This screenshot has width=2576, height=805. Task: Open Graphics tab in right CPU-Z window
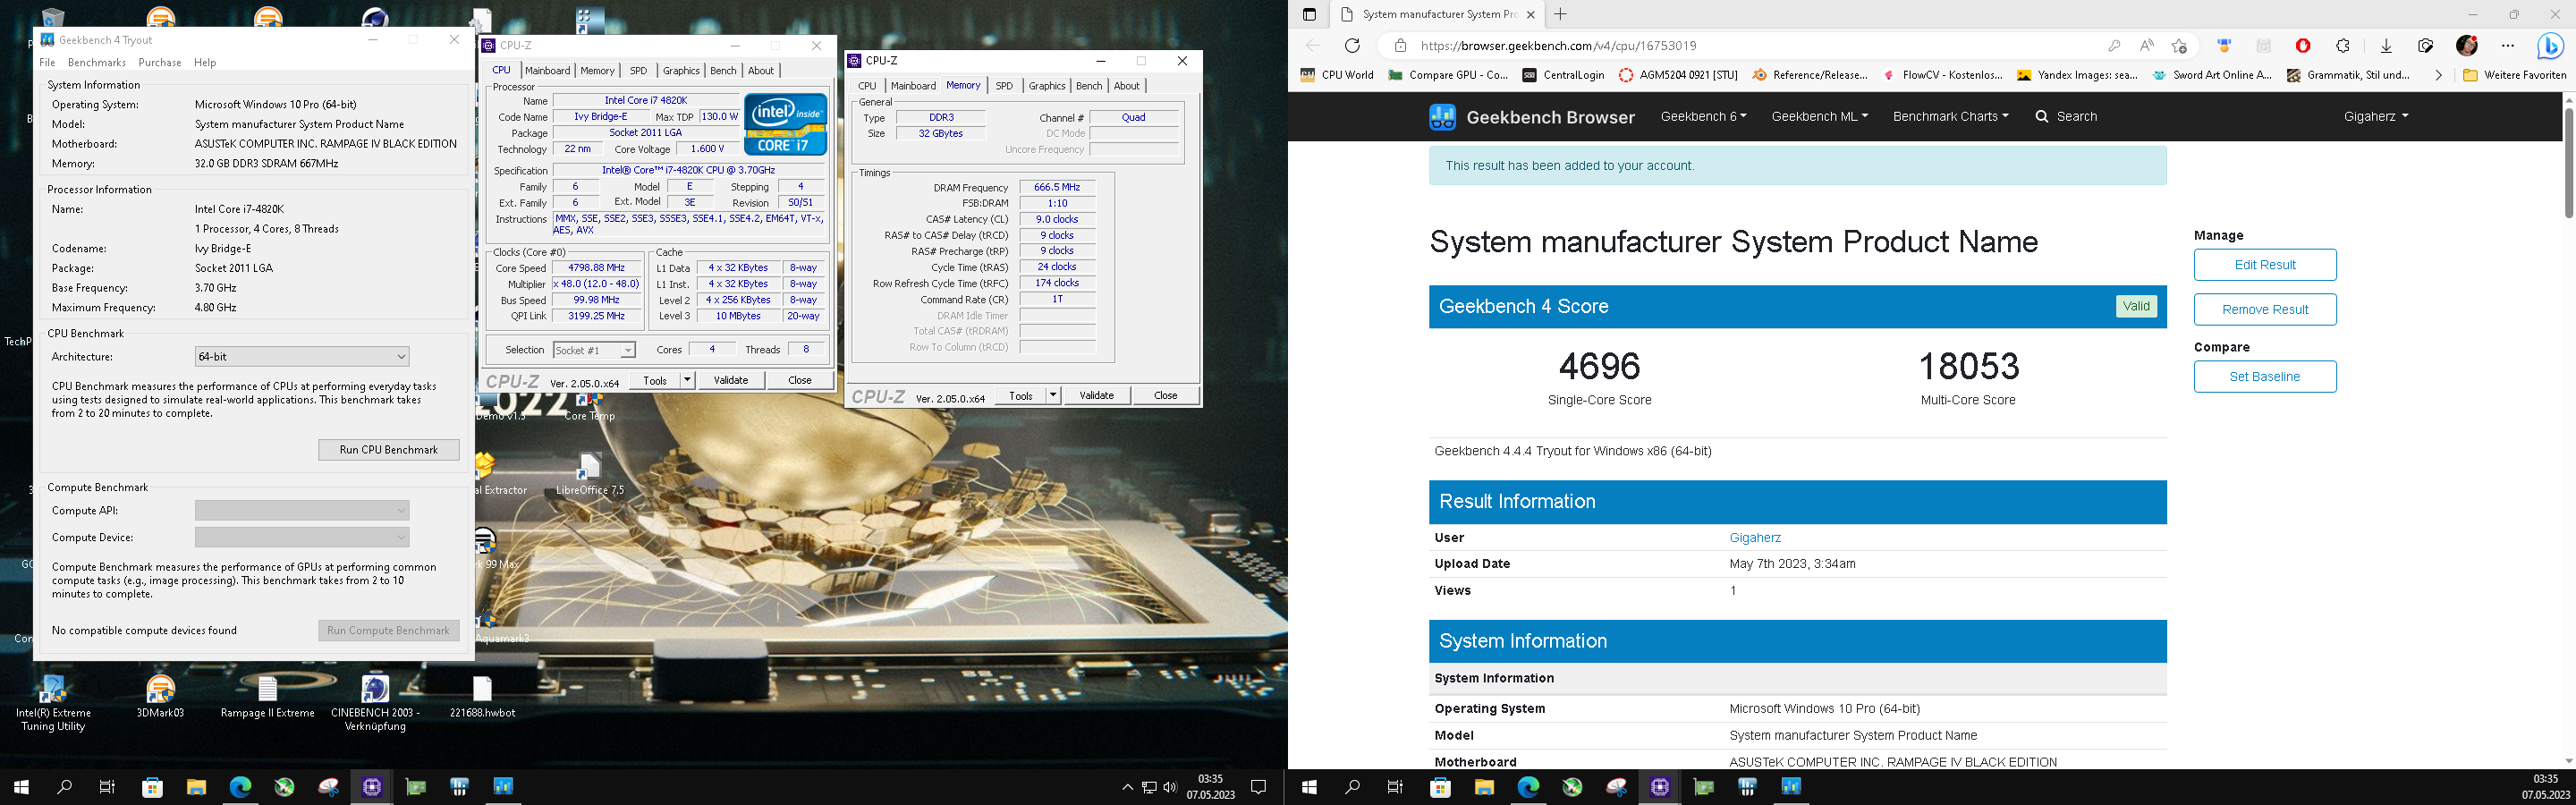pos(1047,85)
